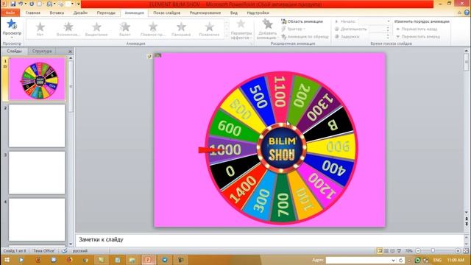Click Анимация по образцу painter

pos(305,37)
